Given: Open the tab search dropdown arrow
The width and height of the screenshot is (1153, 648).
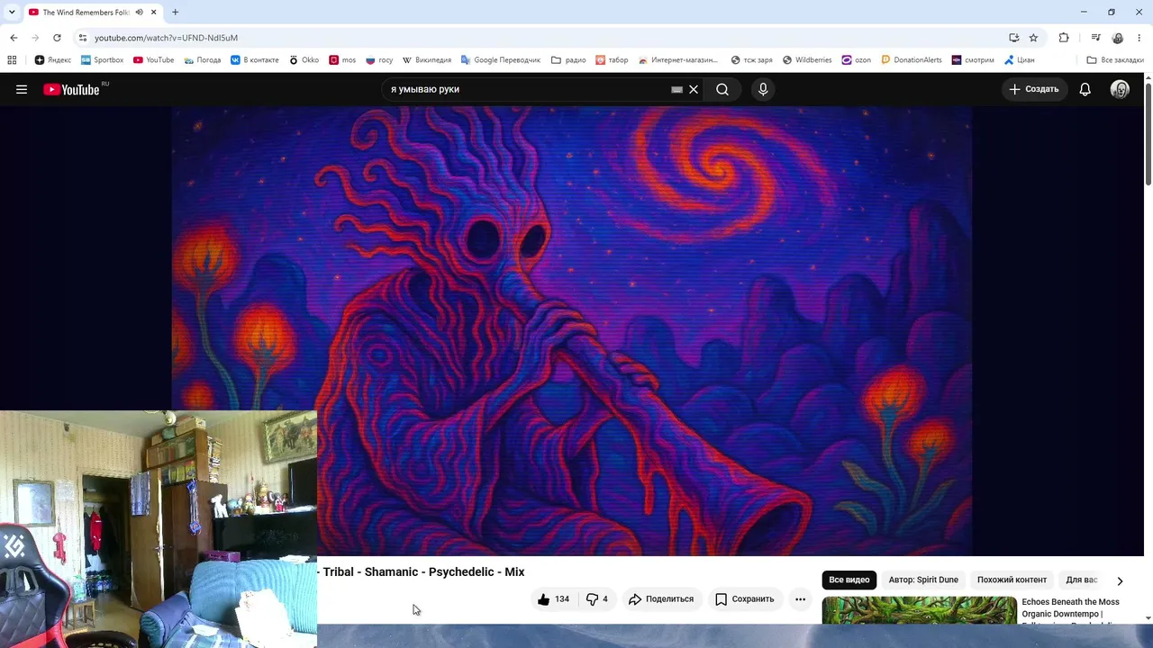Looking at the screenshot, I should [x=12, y=12].
